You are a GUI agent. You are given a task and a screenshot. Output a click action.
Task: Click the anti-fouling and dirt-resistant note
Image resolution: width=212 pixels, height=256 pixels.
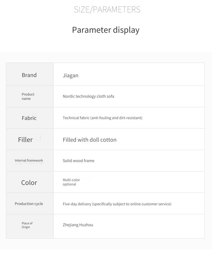[116, 118]
